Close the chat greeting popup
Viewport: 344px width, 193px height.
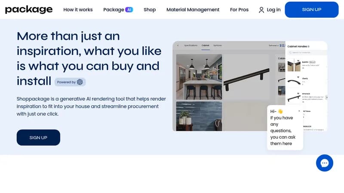click(299, 111)
